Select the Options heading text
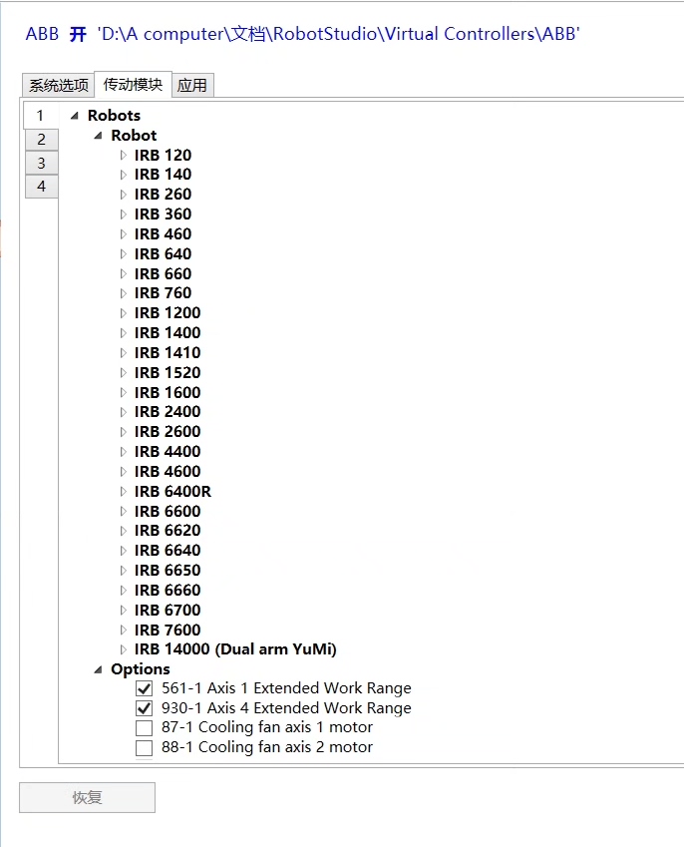 pos(141,669)
